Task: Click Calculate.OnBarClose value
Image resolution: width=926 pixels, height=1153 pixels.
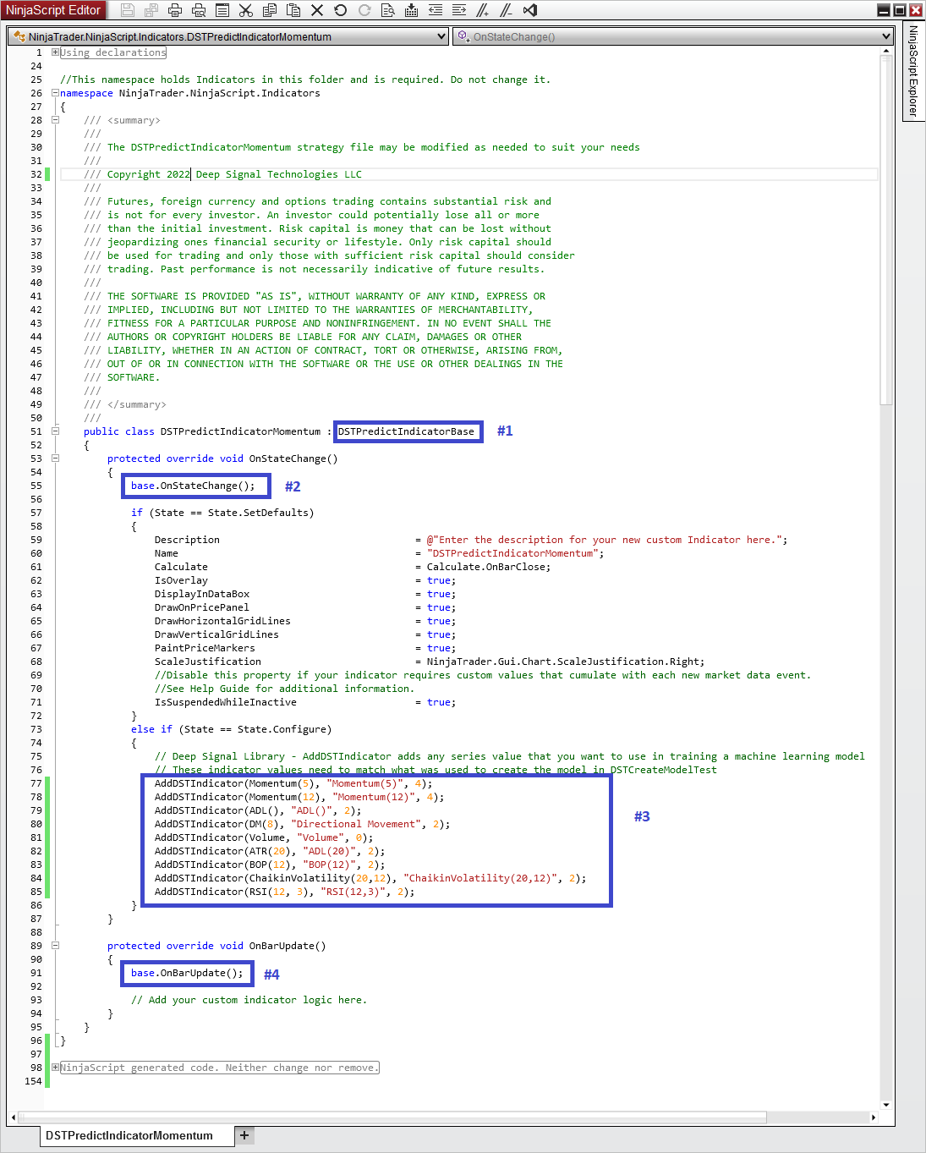Action: (x=489, y=567)
